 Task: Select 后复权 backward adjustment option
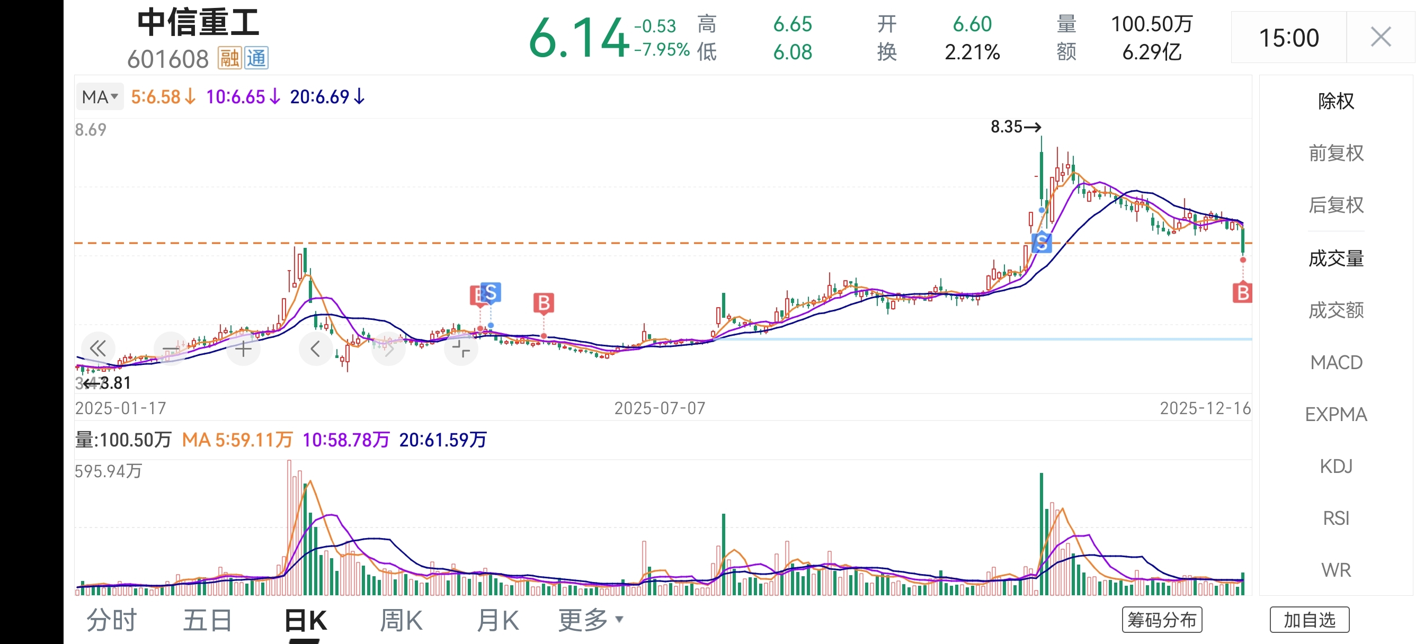(x=1336, y=205)
